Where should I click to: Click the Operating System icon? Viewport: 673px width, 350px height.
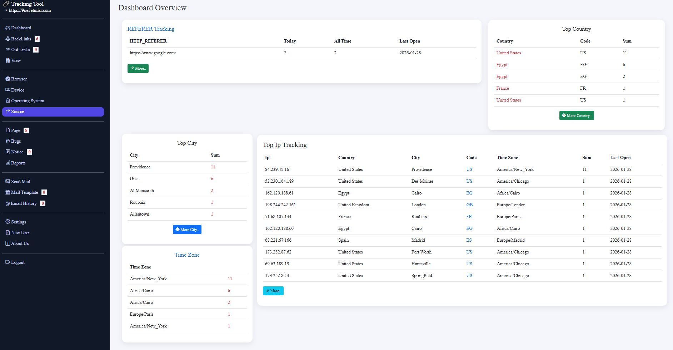coord(8,101)
